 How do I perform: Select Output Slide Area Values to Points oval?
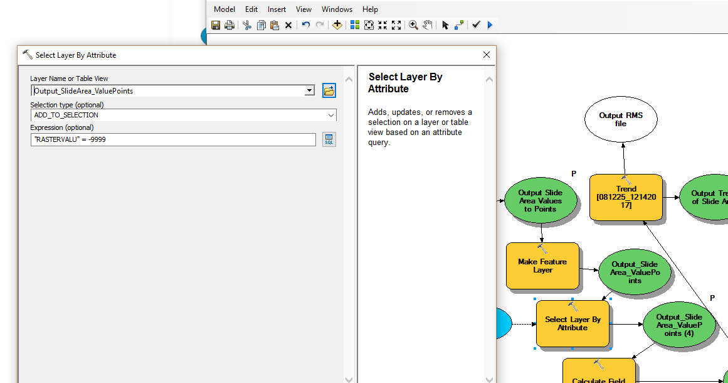pyautogui.click(x=541, y=201)
